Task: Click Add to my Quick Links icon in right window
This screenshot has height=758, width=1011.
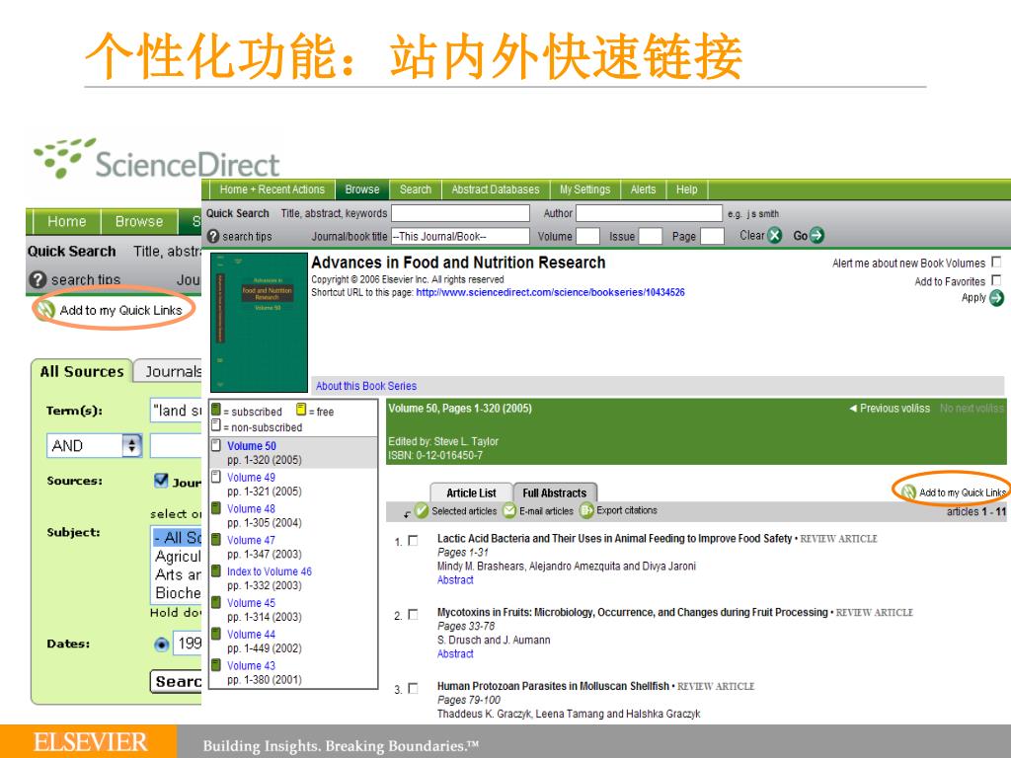Action: pos(908,493)
